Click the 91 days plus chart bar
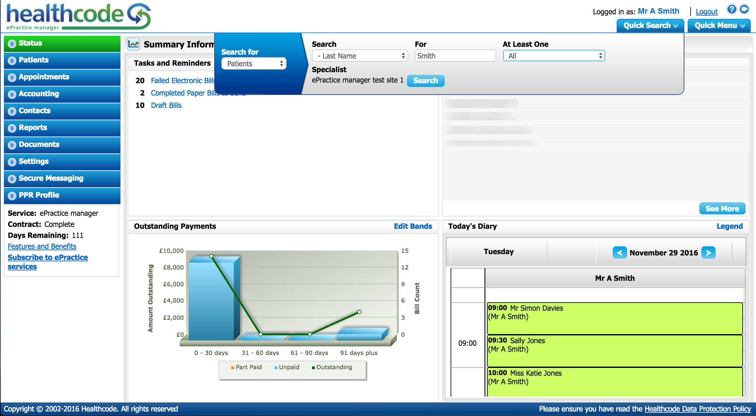 point(362,334)
